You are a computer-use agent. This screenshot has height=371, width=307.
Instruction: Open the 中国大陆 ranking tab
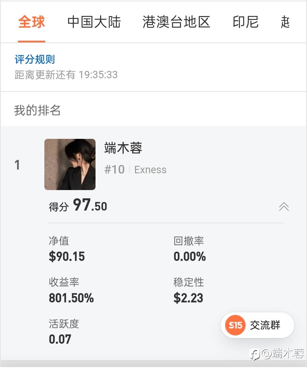(94, 22)
